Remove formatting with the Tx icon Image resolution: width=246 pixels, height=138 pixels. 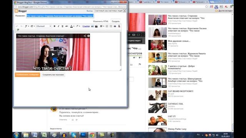click(119, 26)
